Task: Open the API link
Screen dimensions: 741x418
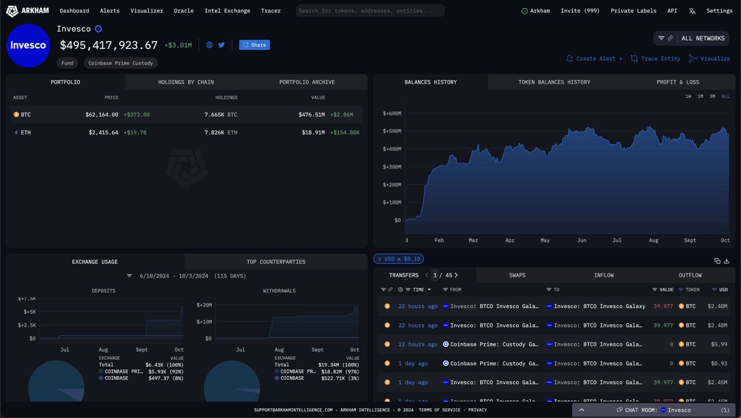Action: coord(672,11)
